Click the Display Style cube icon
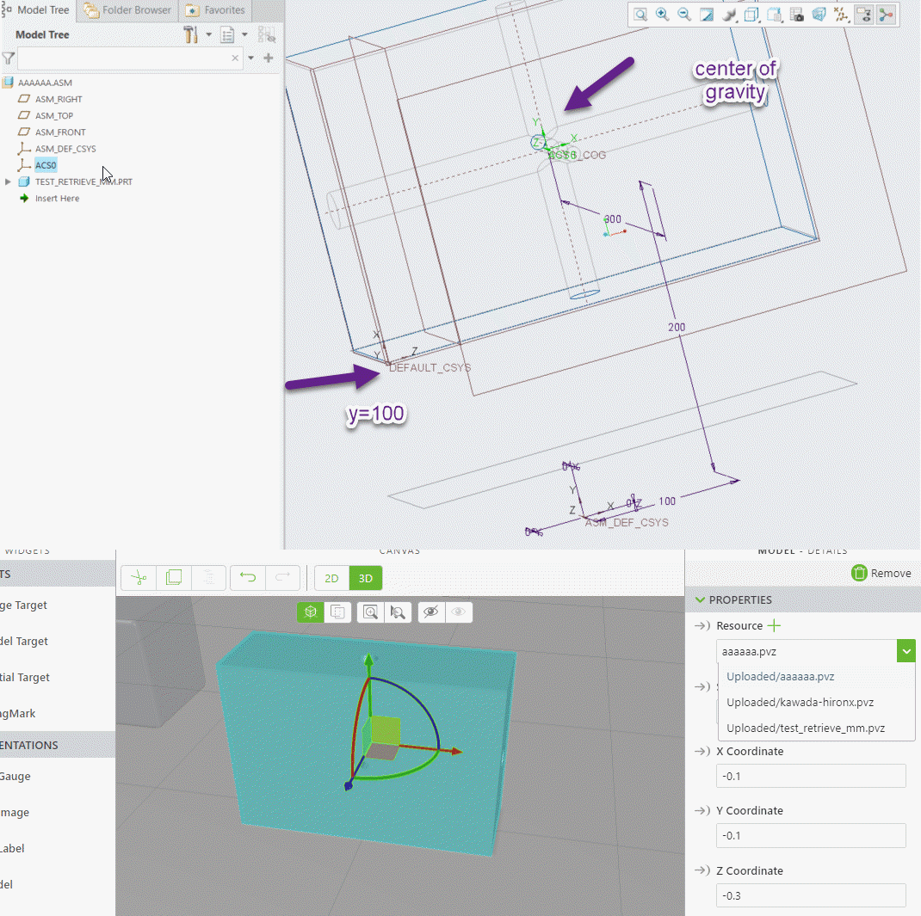Screen dimensions: 921x916 tap(751, 15)
